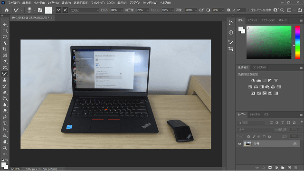Select the Eyedropper tool
The image size is (304, 171).
(5, 61)
